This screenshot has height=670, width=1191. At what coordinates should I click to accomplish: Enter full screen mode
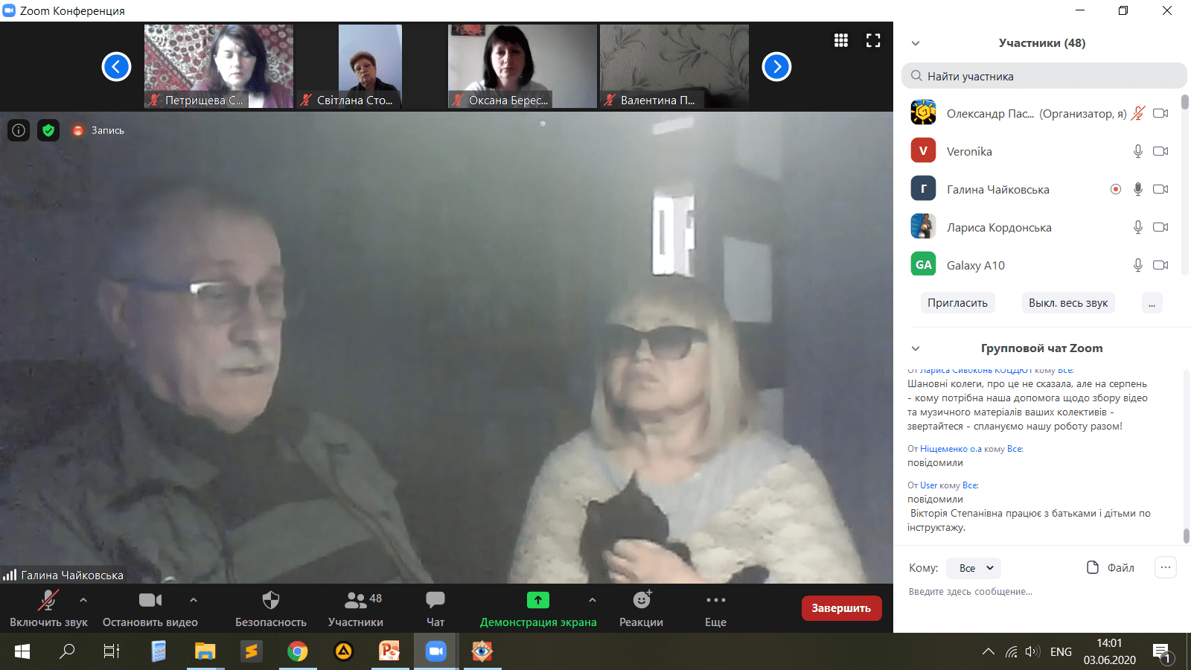point(873,40)
